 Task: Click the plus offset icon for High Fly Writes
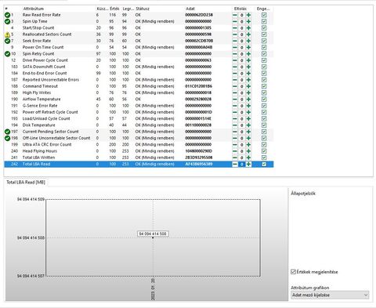[x=248, y=92]
